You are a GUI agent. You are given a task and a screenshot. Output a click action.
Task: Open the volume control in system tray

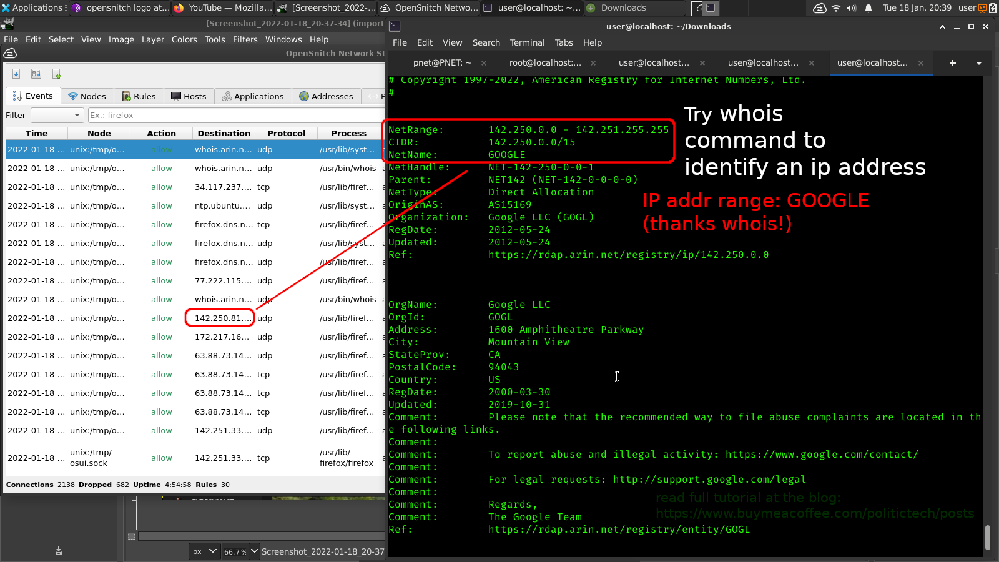pos(852,8)
